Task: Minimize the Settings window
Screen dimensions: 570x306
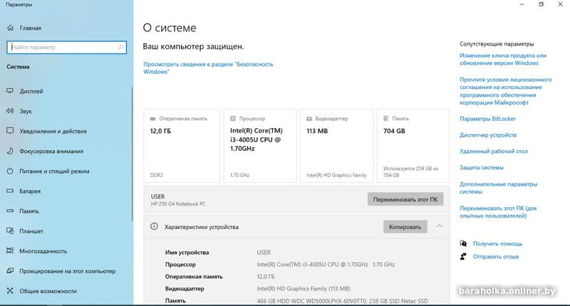Action: 522,4
